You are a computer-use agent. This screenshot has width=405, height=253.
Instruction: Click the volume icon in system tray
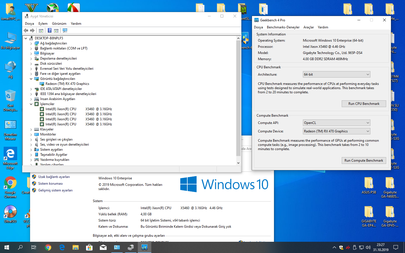(x=368, y=247)
